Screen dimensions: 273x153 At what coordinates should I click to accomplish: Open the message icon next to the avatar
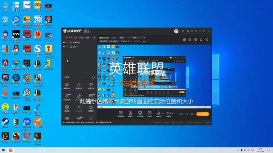coord(183,31)
